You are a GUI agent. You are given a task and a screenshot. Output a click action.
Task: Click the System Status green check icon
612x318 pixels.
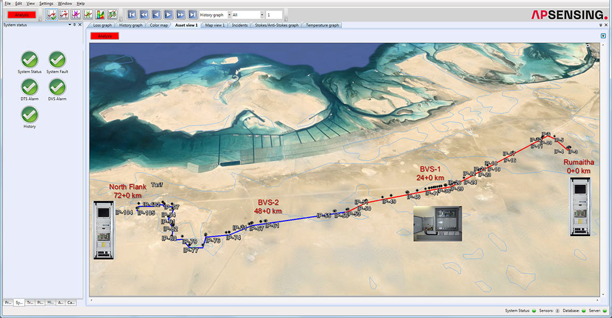(x=29, y=60)
